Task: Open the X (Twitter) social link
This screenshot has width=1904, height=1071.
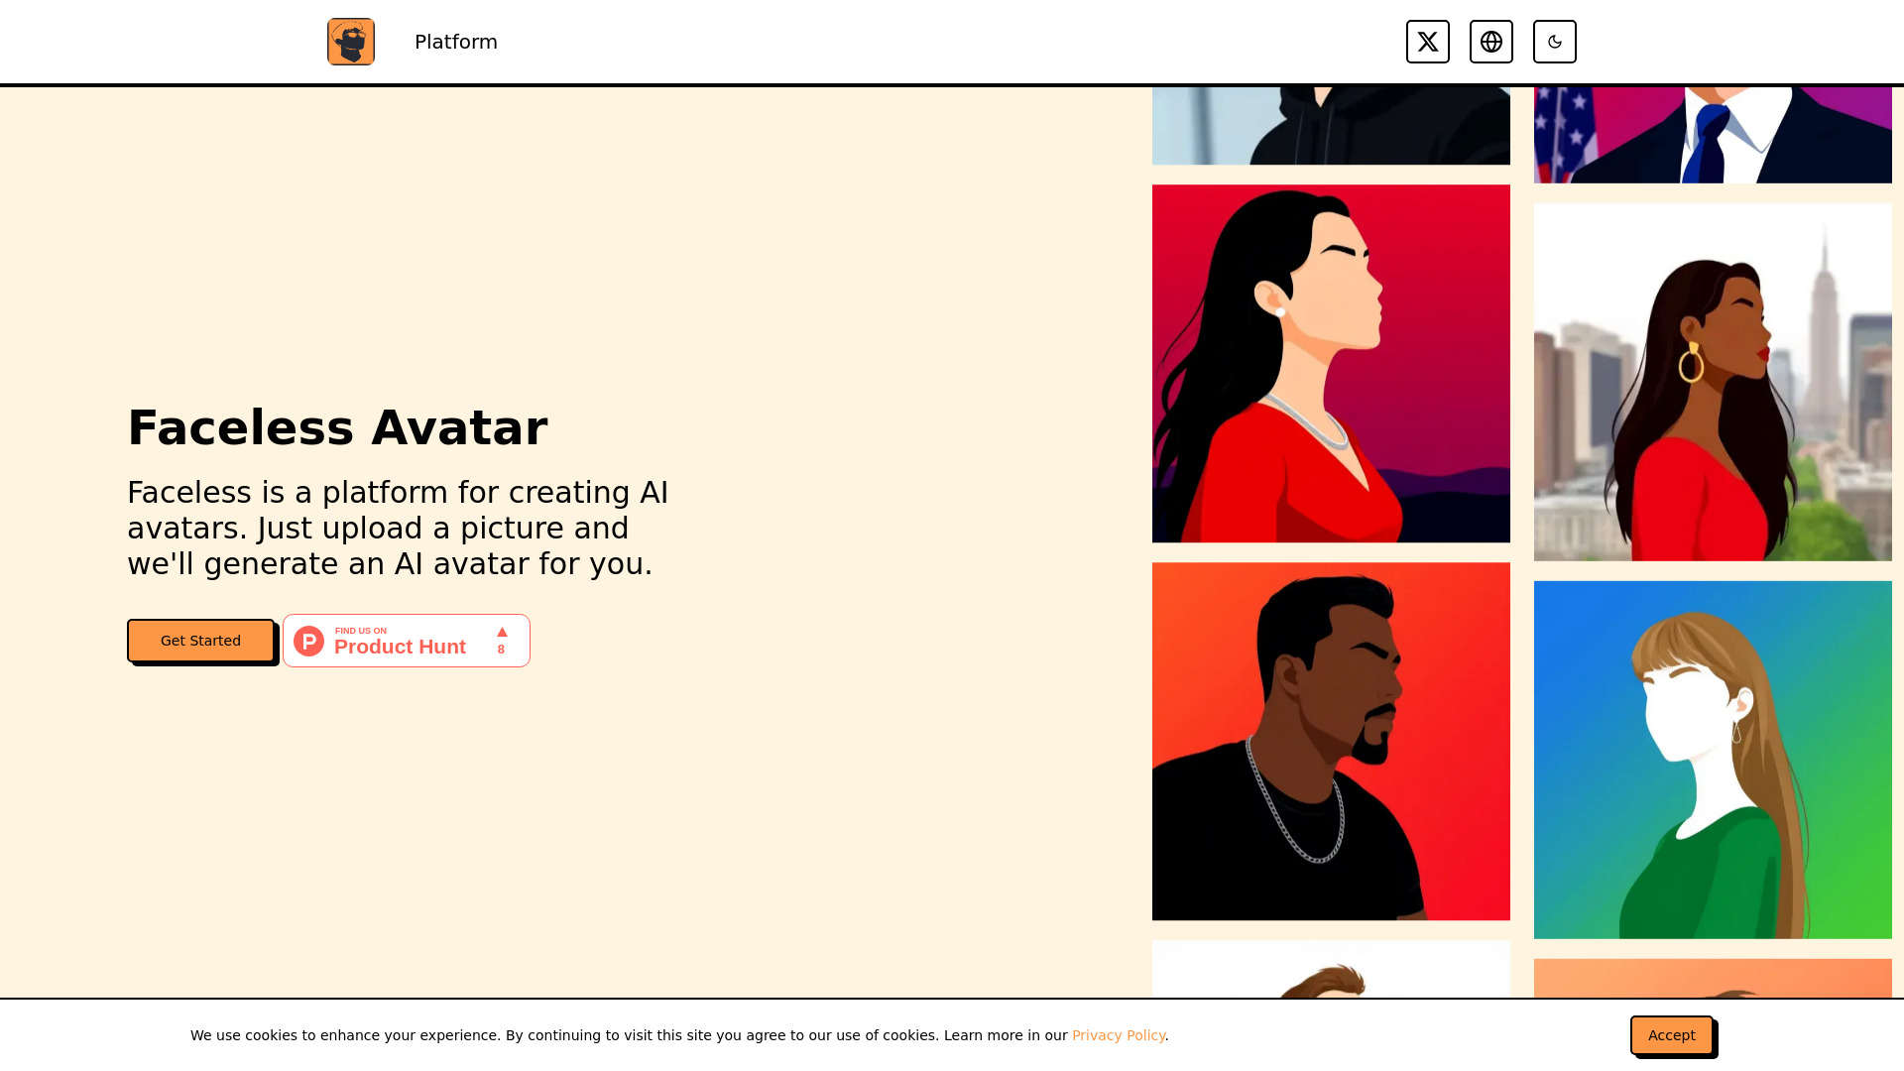Action: click(x=1427, y=41)
